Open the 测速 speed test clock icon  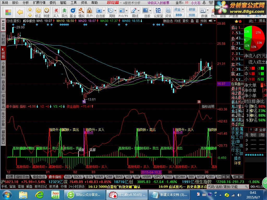click(x=46, y=12)
